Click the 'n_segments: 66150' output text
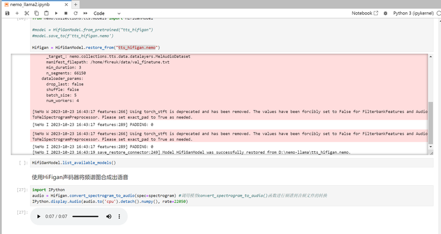This screenshot has width=441, height=234. (66, 73)
